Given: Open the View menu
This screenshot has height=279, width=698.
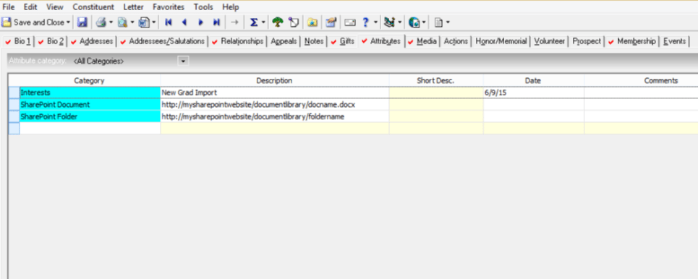Looking at the screenshot, I should pyautogui.click(x=55, y=7).
